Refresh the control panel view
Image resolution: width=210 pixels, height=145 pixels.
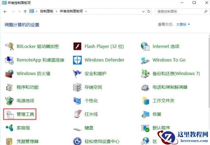149,11
